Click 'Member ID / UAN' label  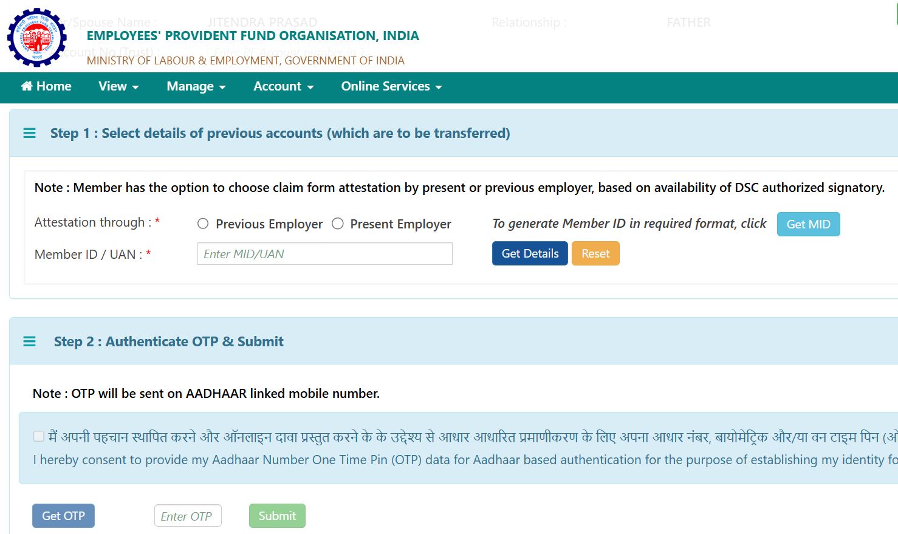click(x=92, y=255)
